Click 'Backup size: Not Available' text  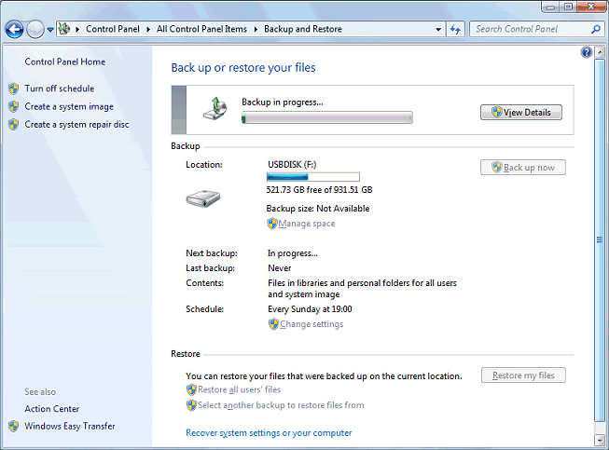(x=318, y=209)
